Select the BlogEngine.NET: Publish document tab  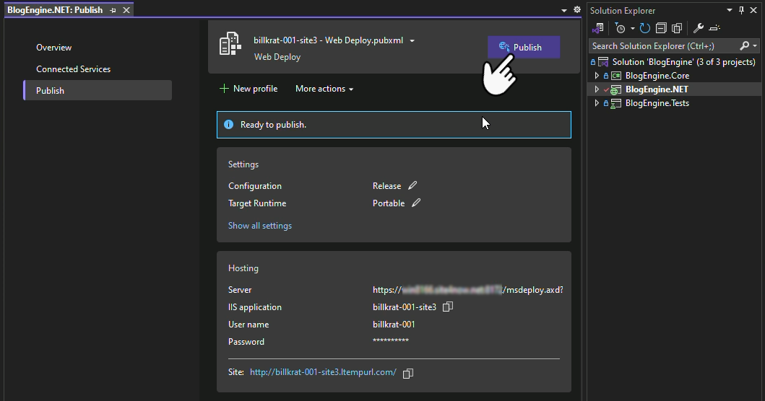coord(55,10)
